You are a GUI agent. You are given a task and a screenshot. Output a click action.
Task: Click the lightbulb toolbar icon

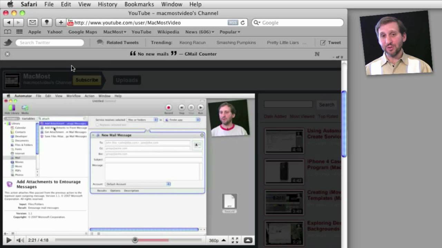pyautogui.click(x=47, y=22)
